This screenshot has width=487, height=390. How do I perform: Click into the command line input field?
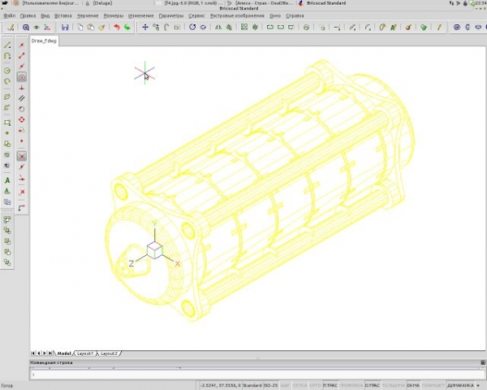tap(243, 375)
